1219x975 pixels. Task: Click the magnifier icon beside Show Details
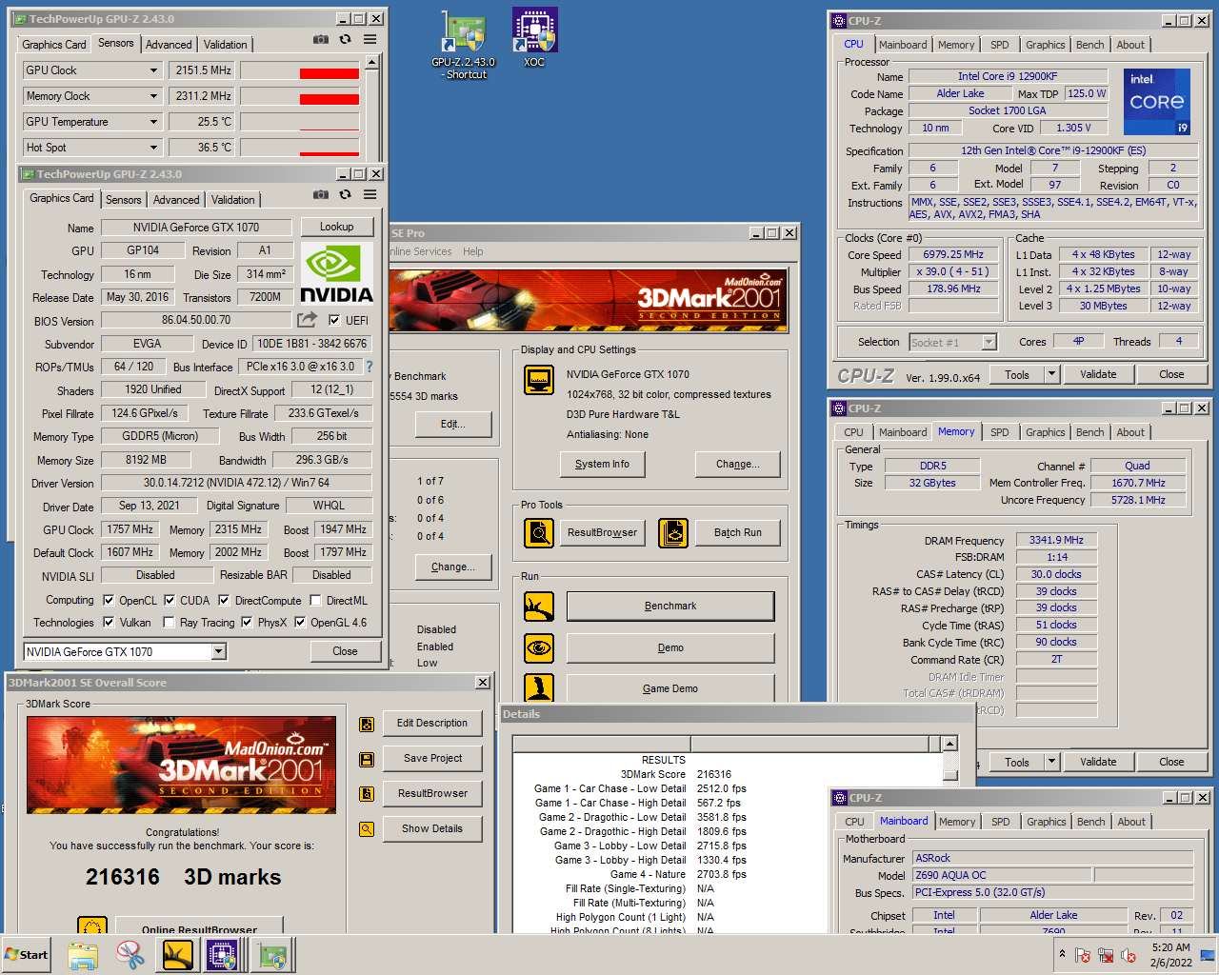(367, 829)
